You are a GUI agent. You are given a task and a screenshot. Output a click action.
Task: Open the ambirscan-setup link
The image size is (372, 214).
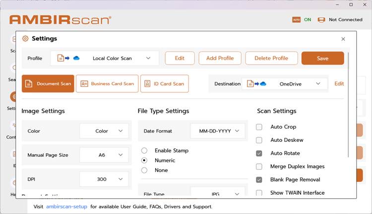[66, 207]
